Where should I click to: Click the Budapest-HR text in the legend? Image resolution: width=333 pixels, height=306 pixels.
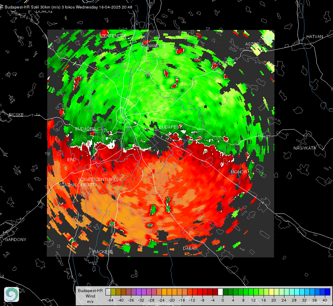(90, 290)
